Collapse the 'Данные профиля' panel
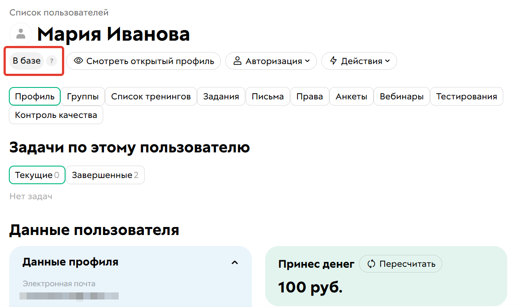The height and width of the screenshot is (307, 521). click(x=235, y=262)
